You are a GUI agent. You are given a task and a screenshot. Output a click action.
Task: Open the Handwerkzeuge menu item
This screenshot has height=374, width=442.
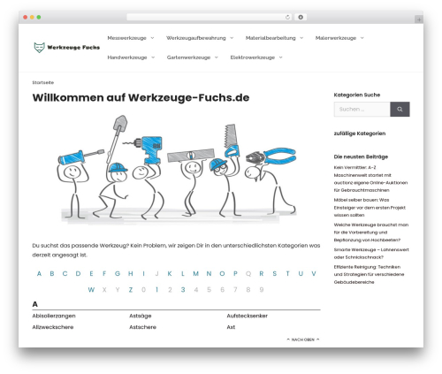tap(127, 57)
